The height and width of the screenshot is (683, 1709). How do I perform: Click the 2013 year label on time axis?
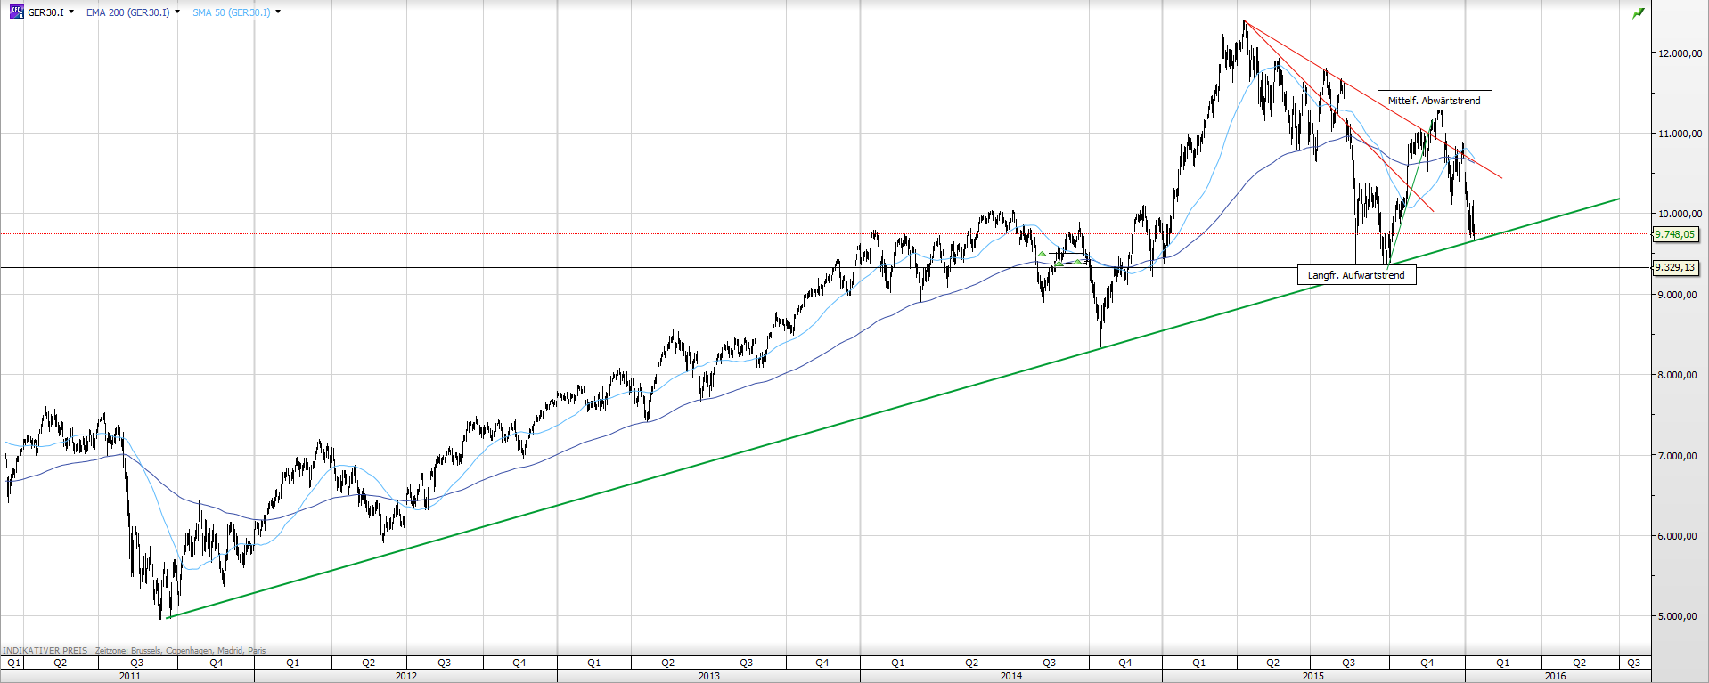pyautogui.click(x=708, y=676)
